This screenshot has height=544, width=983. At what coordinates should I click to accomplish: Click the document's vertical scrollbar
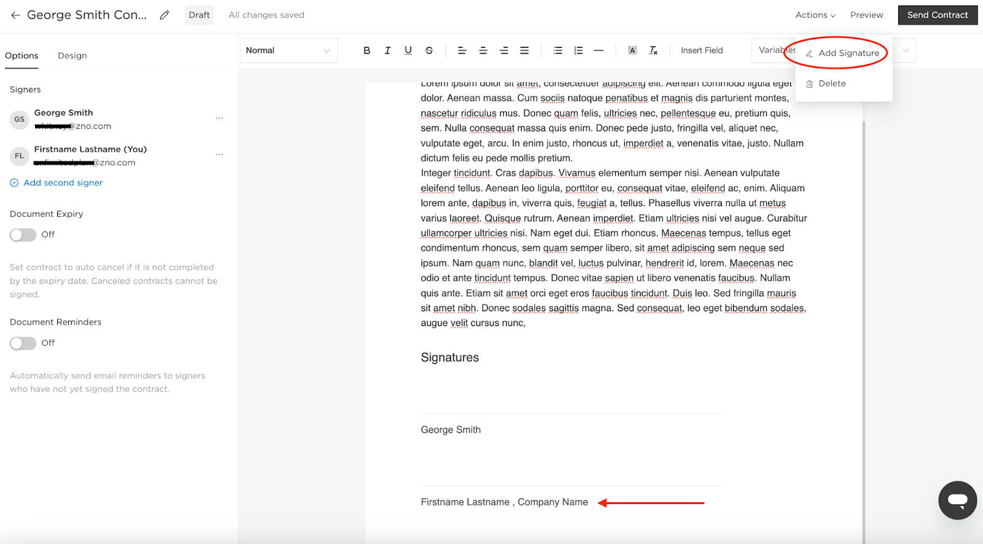click(x=864, y=332)
